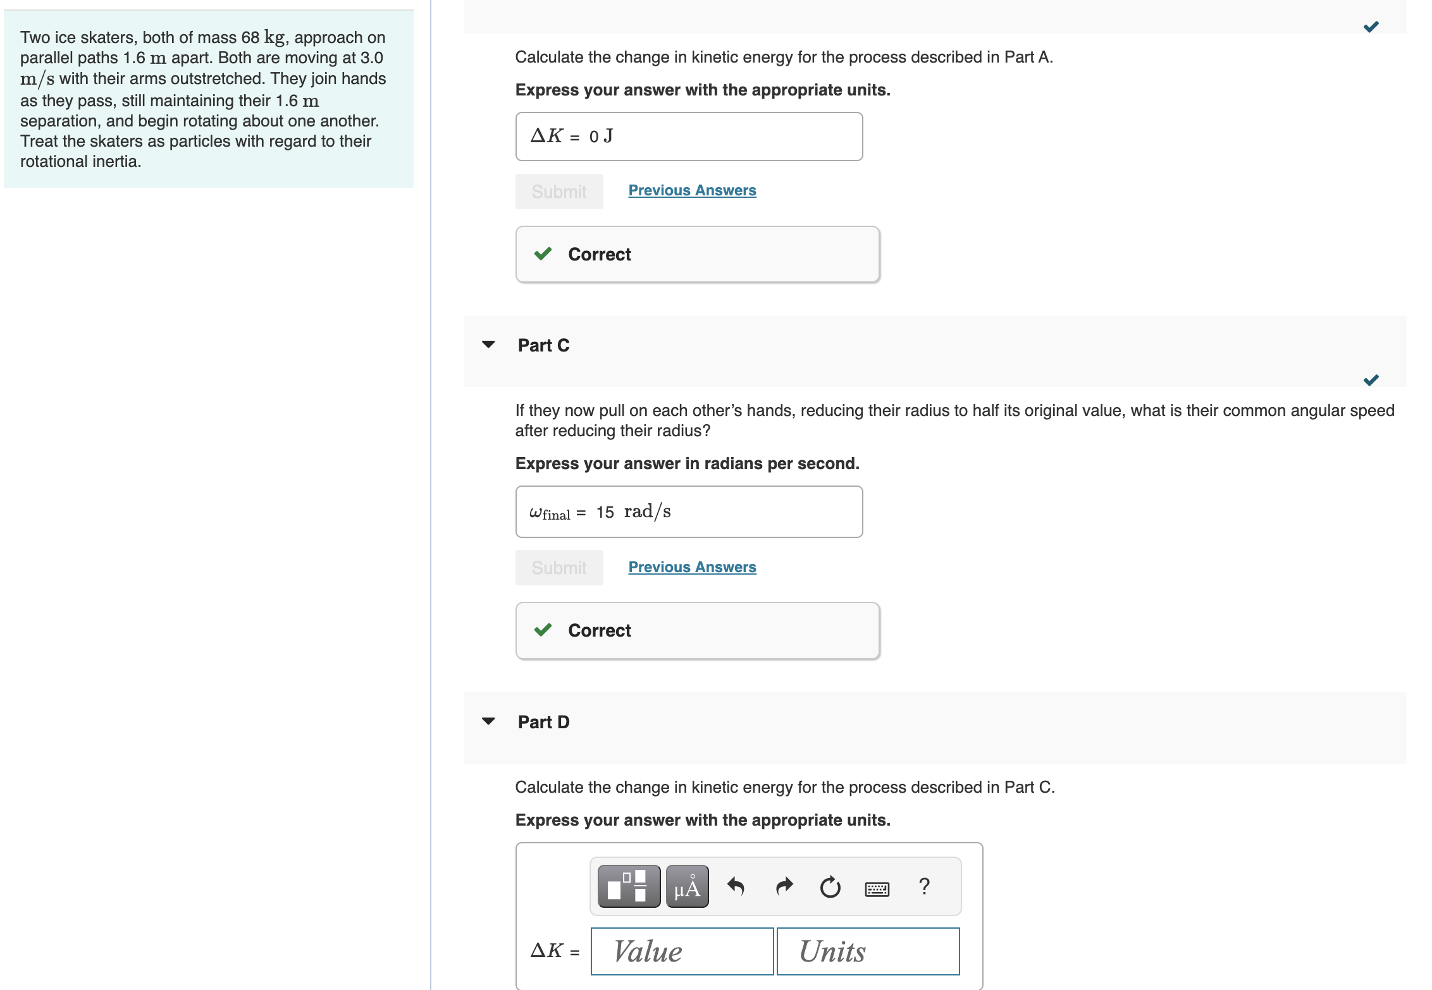The height and width of the screenshot is (990, 1432).
Task: Open Previous Answers for Part C
Action: click(691, 567)
